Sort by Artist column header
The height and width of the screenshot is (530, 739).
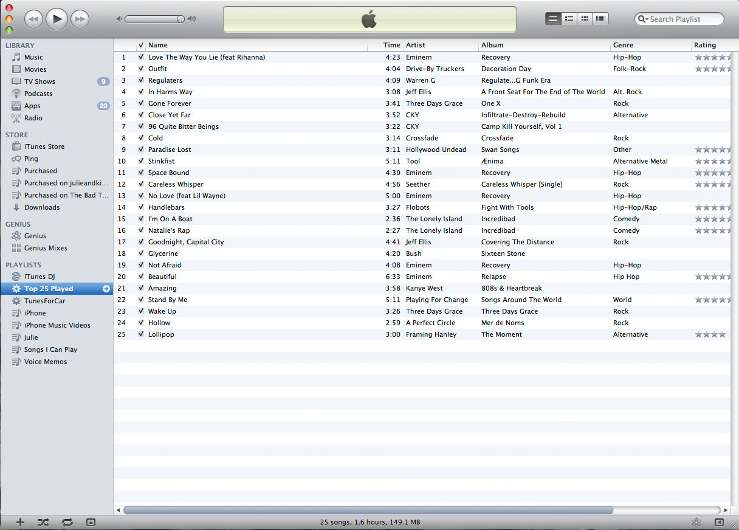(x=441, y=45)
